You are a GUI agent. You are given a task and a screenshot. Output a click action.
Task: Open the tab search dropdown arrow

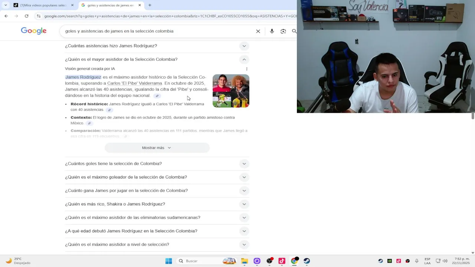click(x=5, y=5)
